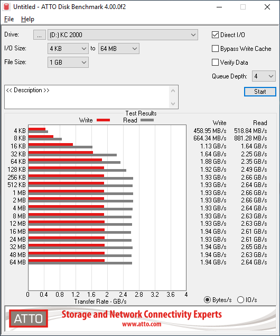Click the Test Results group title
The width and height of the screenshot is (280, 336).
tap(141, 113)
